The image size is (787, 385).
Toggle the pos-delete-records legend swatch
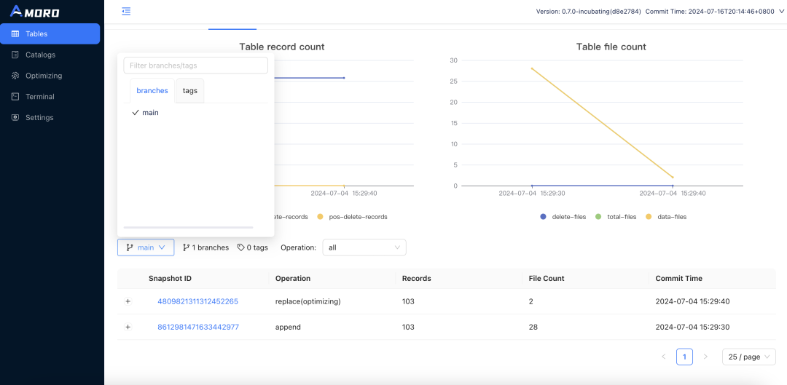click(319, 217)
